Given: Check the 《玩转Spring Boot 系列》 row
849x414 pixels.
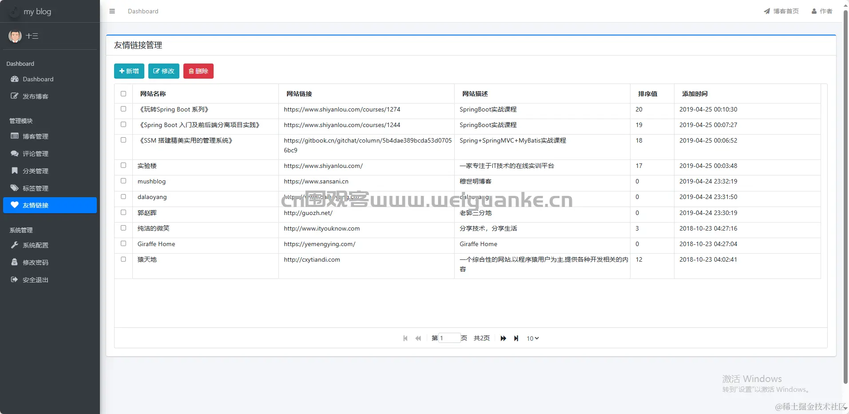Looking at the screenshot, I should (x=123, y=109).
